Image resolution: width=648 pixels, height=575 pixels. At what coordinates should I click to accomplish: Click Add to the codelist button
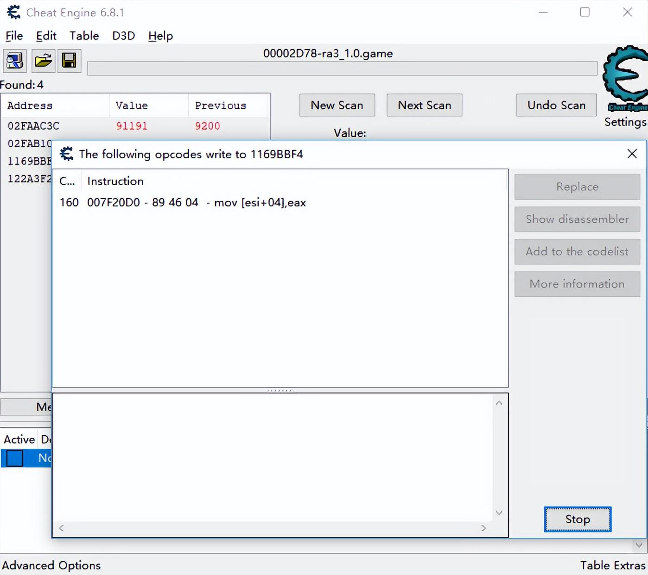click(577, 251)
